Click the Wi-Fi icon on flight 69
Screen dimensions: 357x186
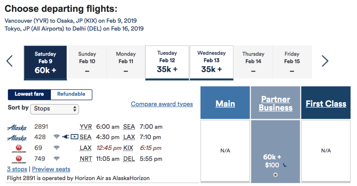pos(56,148)
